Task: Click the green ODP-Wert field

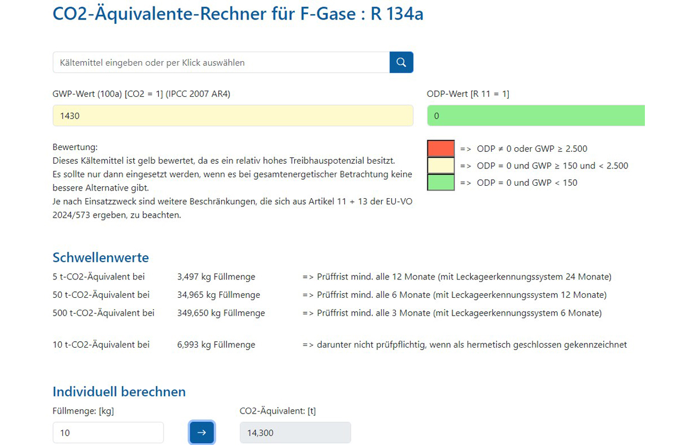Action: pos(536,116)
